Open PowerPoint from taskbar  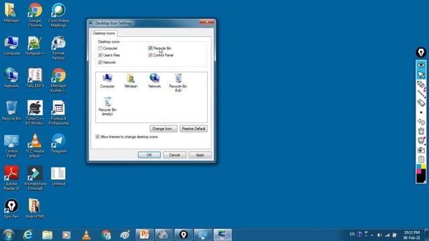144,235
